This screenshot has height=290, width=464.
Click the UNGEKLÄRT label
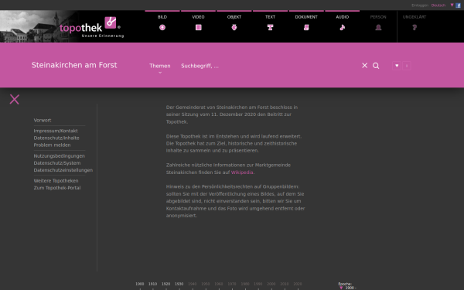[x=415, y=17]
